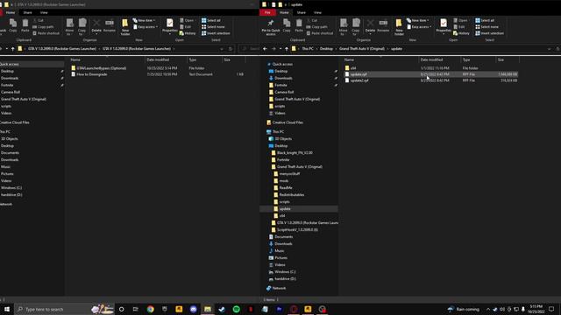Click Rename icon in left window ribbon
This screenshot has width=561, height=315.
109,25
